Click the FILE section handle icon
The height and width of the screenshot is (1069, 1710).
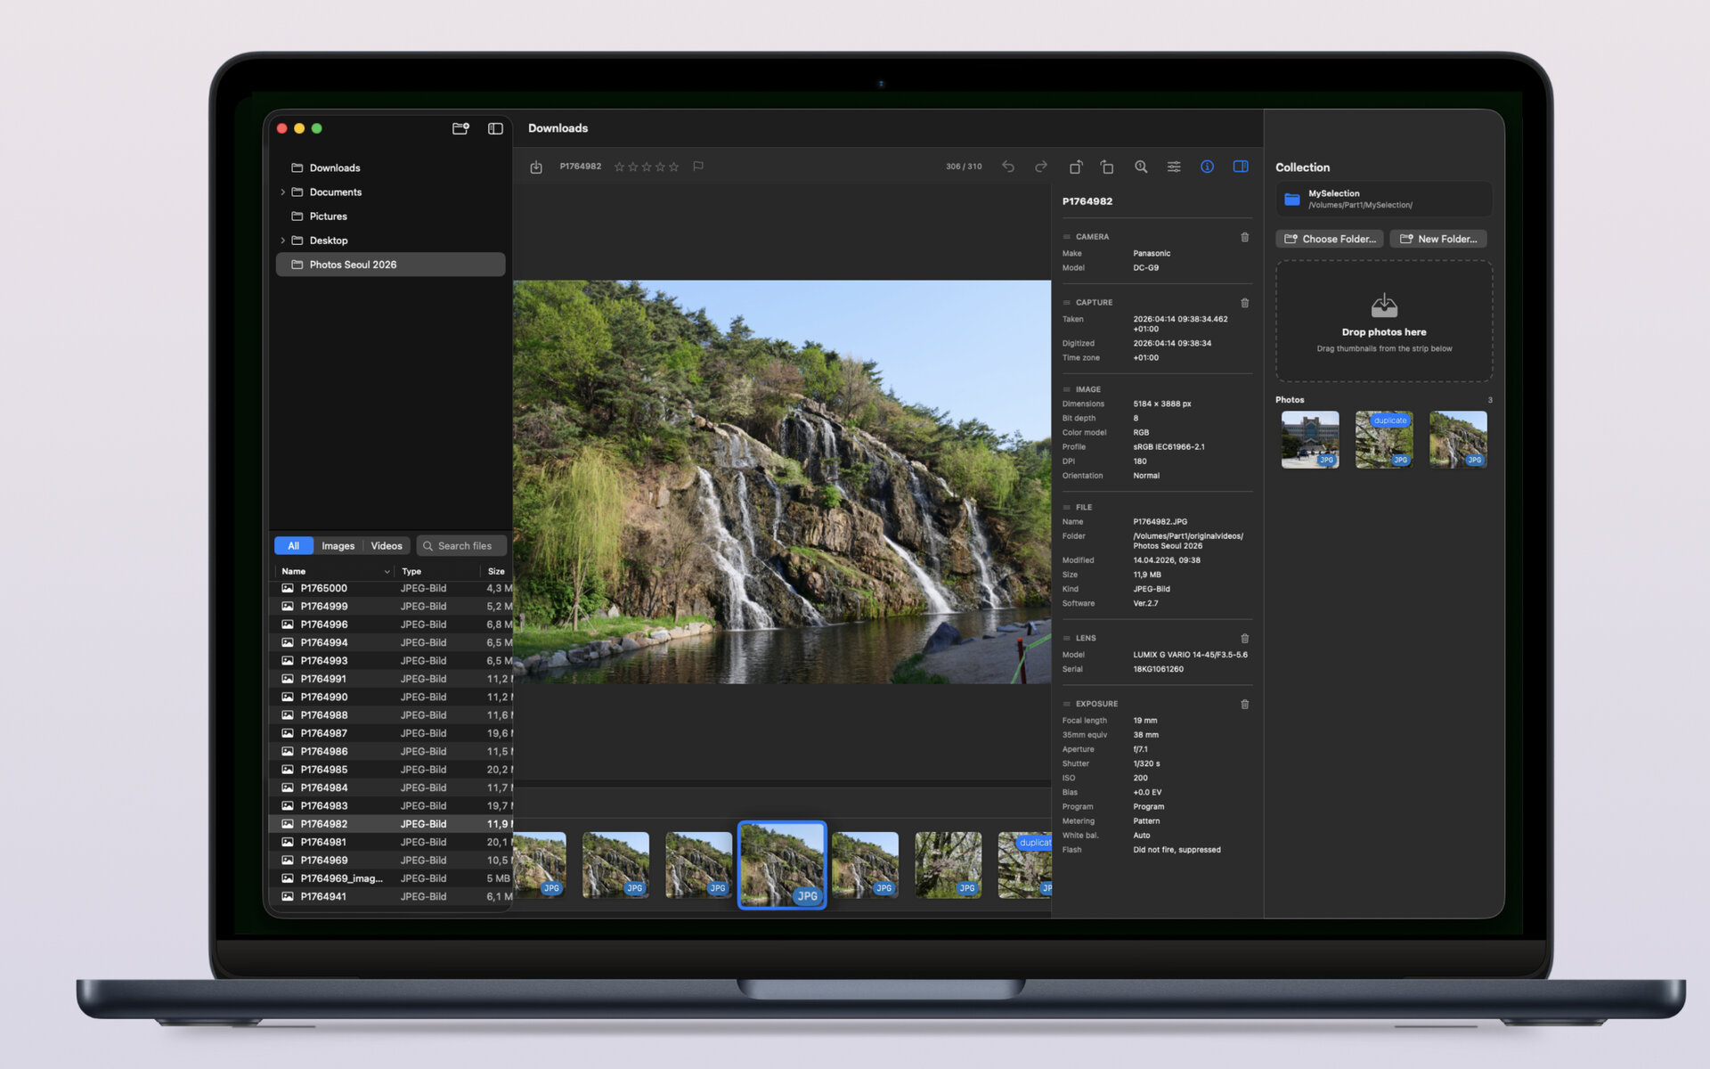pyautogui.click(x=1067, y=508)
